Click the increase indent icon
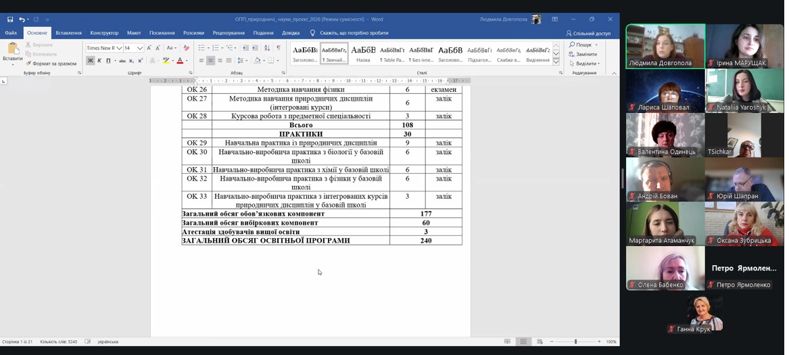 click(x=256, y=48)
